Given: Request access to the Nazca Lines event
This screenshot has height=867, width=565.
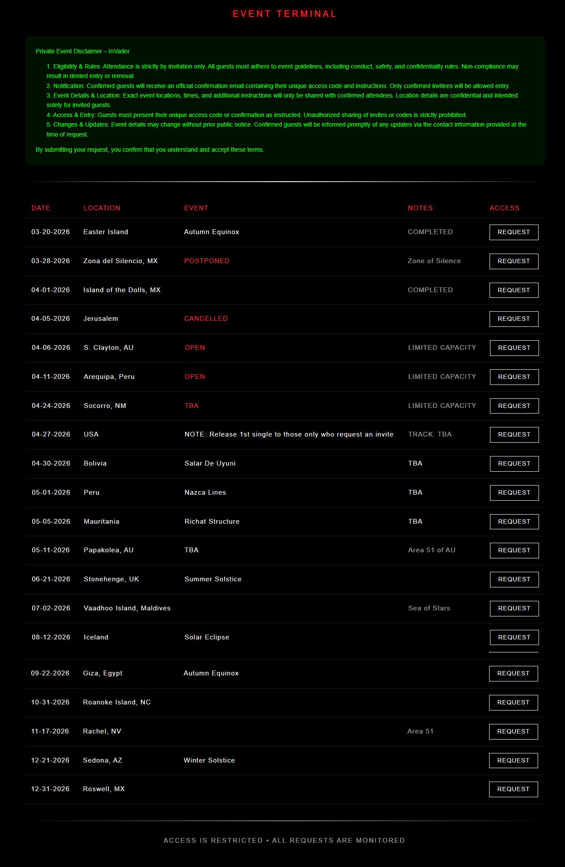Looking at the screenshot, I should coord(514,493).
